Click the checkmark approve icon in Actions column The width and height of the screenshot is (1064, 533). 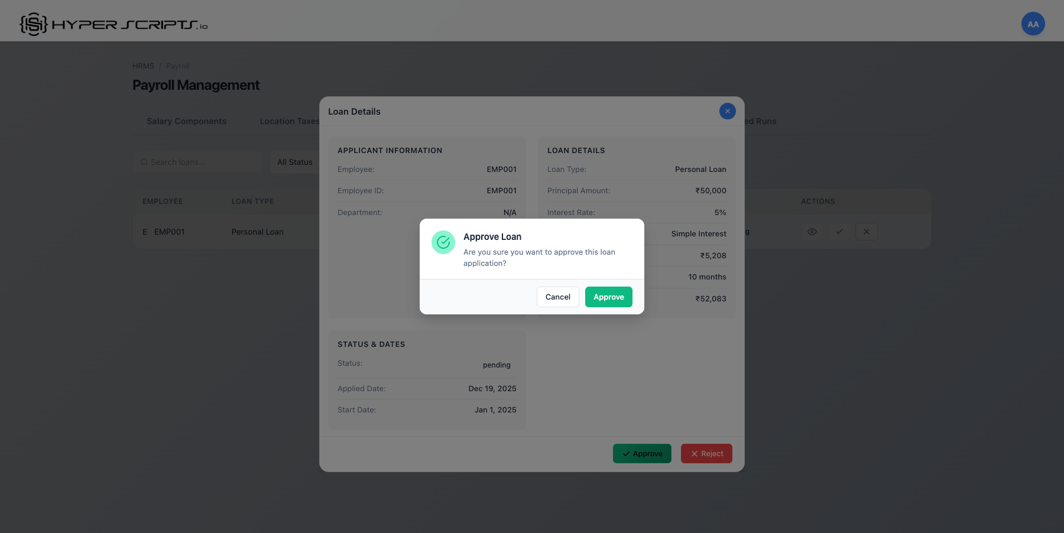[x=839, y=232]
